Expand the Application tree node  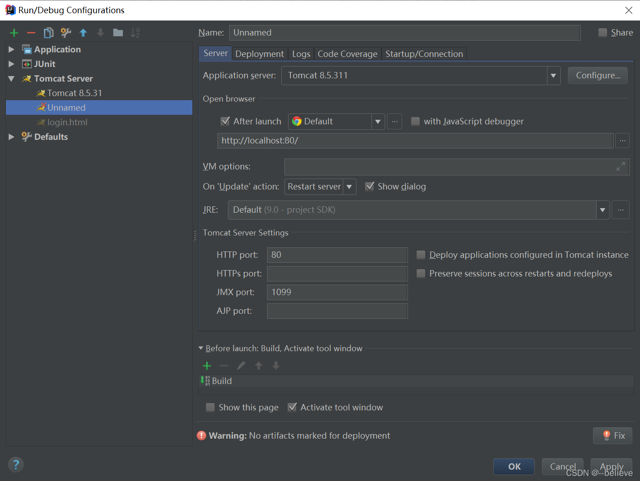pyautogui.click(x=11, y=49)
